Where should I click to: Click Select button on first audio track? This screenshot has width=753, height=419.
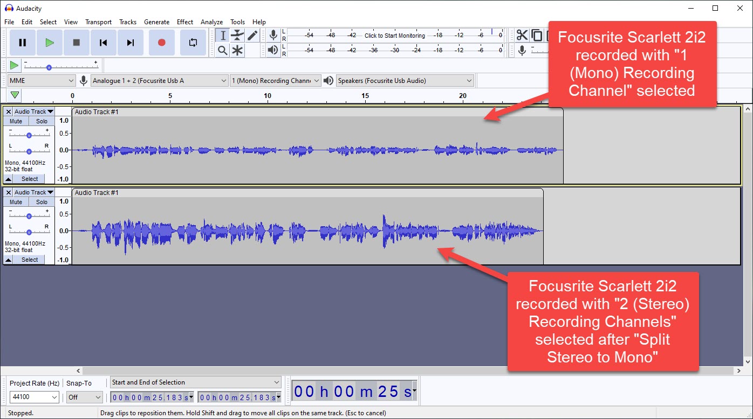pos(30,179)
